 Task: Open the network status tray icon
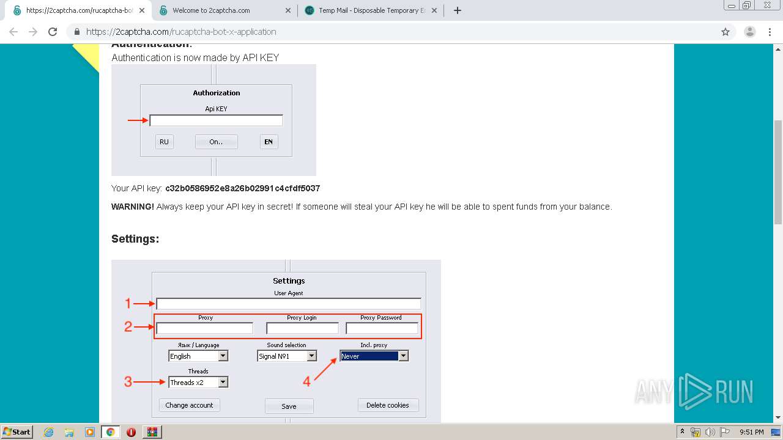tap(696, 432)
